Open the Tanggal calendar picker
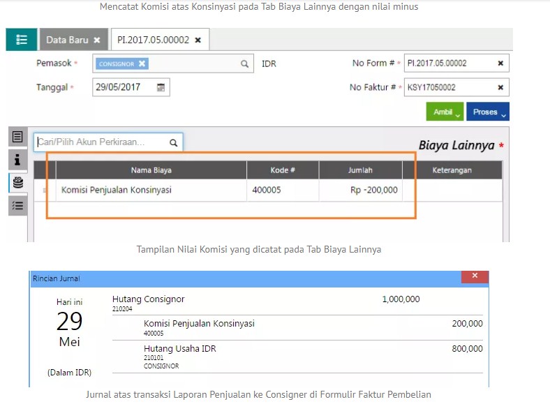The width and height of the screenshot is (550, 411). [x=161, y=87]
